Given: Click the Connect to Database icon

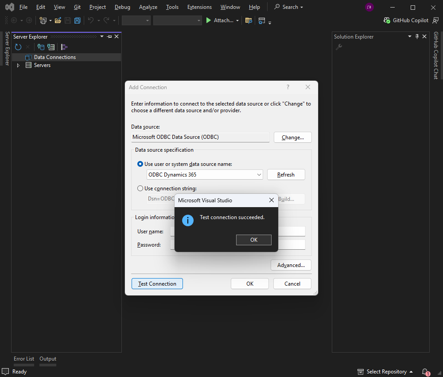Looking at the screenshot, I should pyautogui.click(x=41, y=47).
